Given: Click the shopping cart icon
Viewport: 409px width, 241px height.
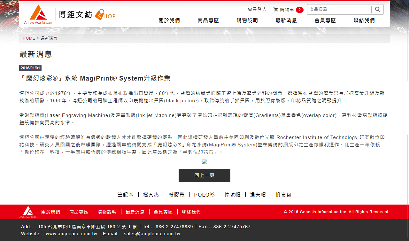Looking at the screenshot, I should coord(276,10).
